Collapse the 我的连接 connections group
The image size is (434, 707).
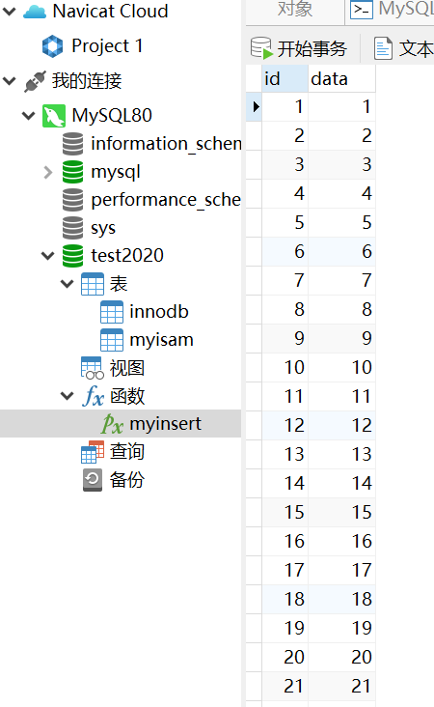(x=10, y=81)
